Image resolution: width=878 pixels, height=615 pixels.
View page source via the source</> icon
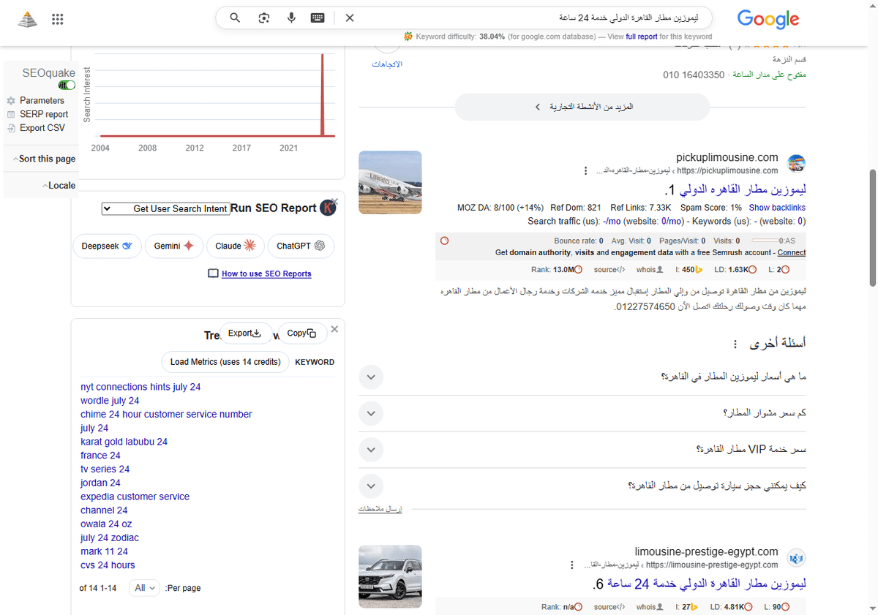tap(609, 269)
